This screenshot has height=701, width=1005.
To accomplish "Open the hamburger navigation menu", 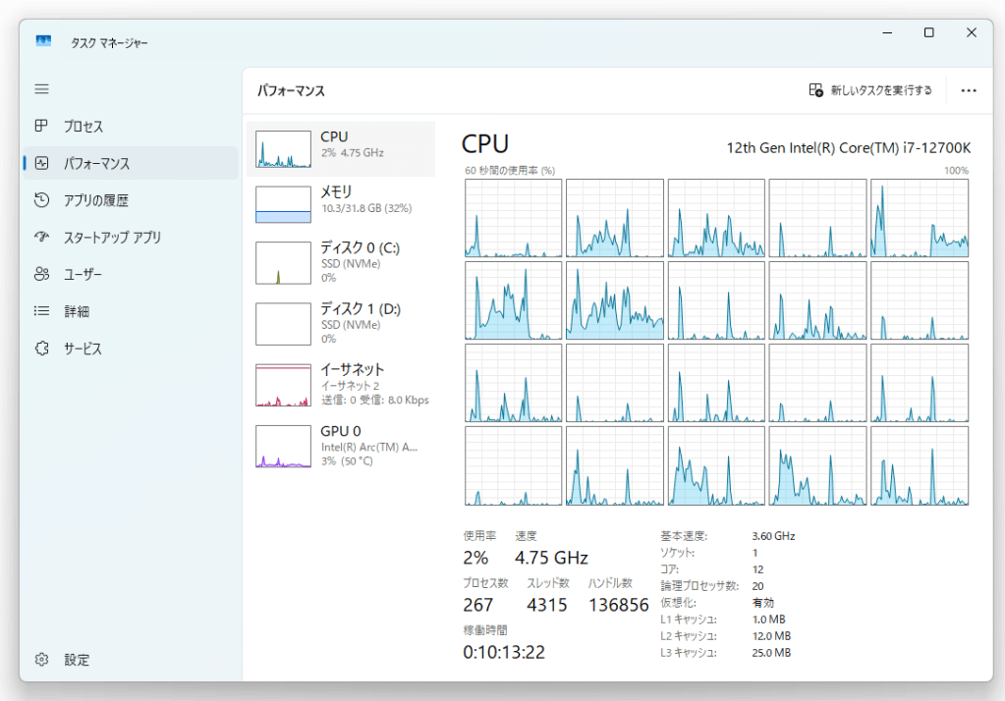I will pyautogui.click(x=41, y=89).
